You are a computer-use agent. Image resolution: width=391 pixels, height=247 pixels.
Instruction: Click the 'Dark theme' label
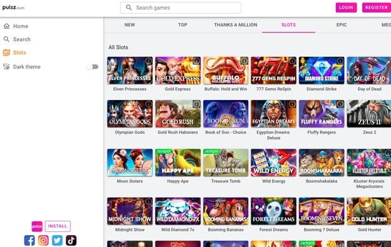point(27,67)
